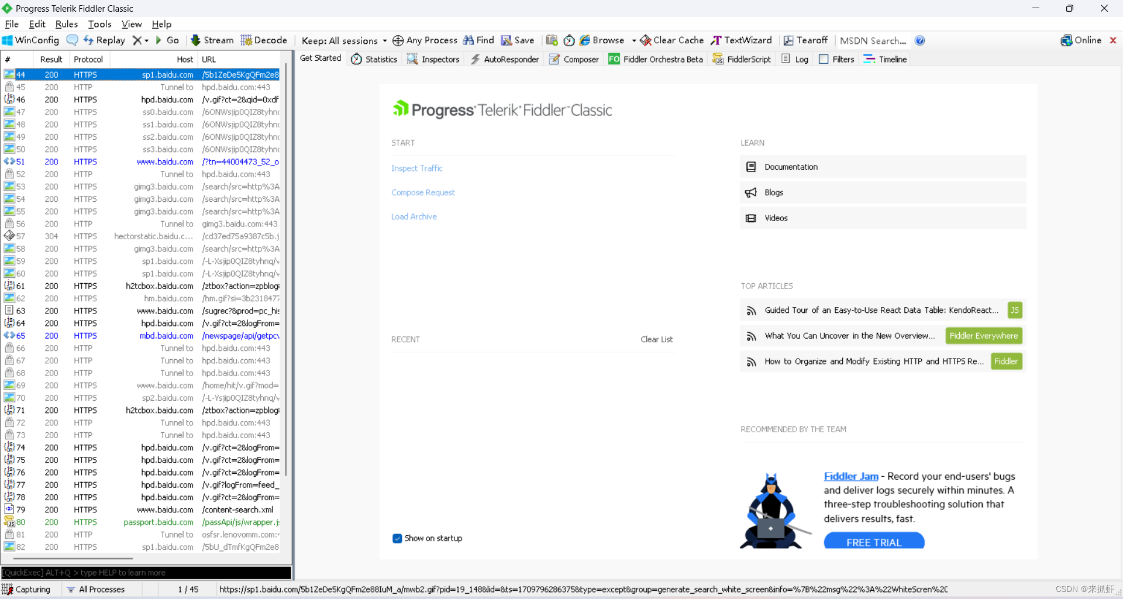Click the Browse button
The height and width of the screenshot is (599, 1123).
click(x=602, y=40)
